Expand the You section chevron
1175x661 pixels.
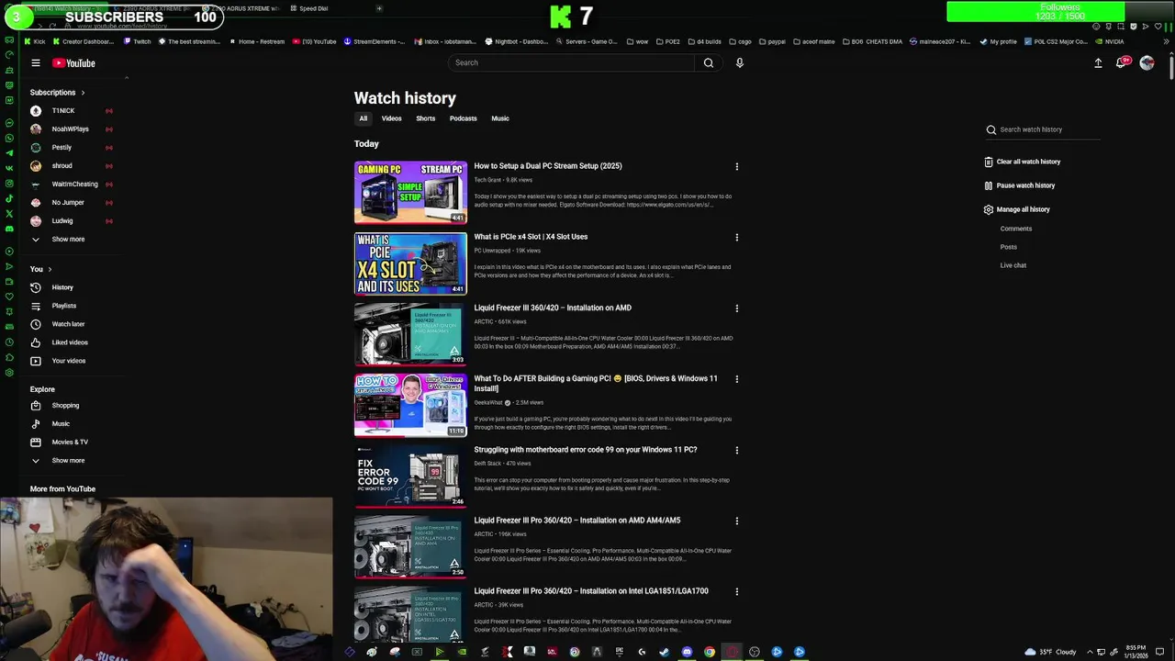pyautogui.click(x=50, y=269)
